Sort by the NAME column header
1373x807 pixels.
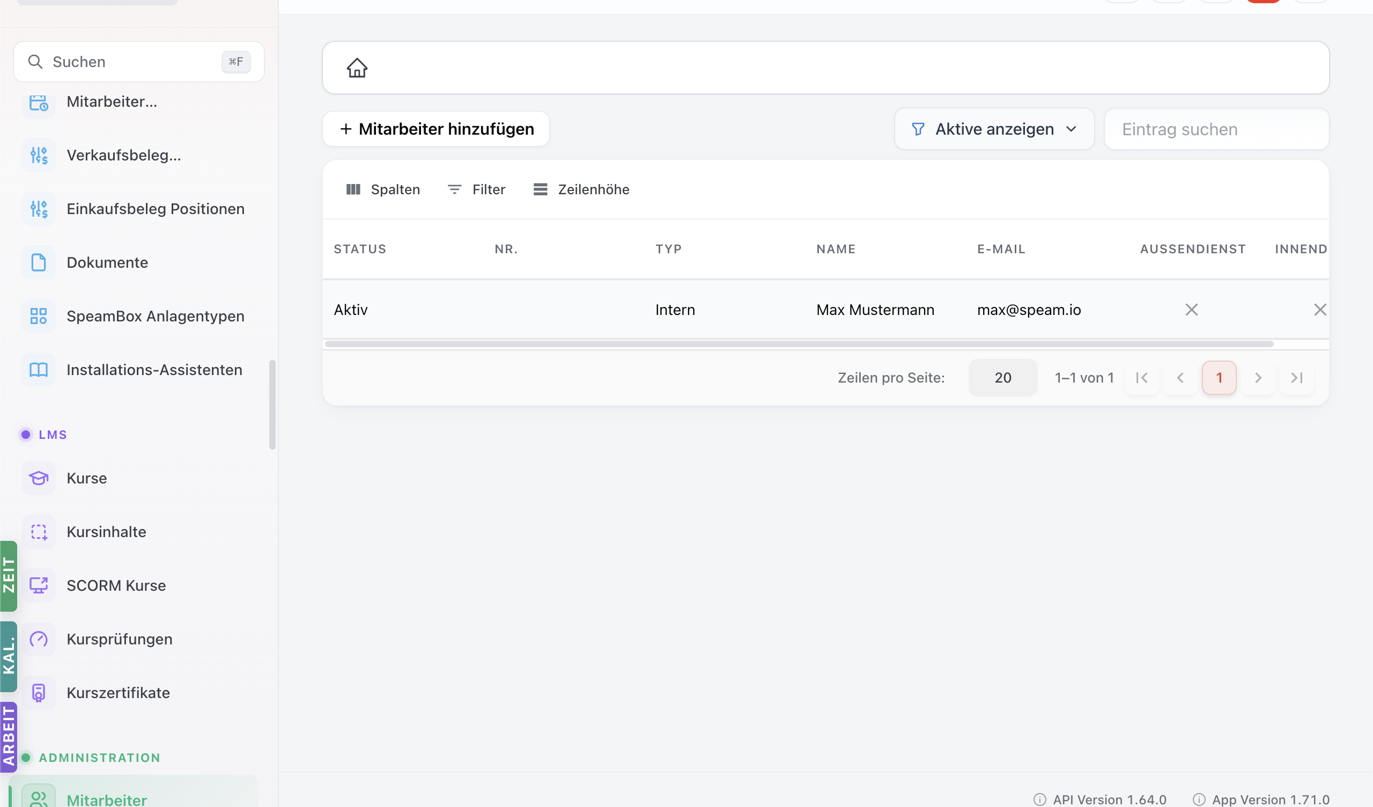click(x=836, y=249)
